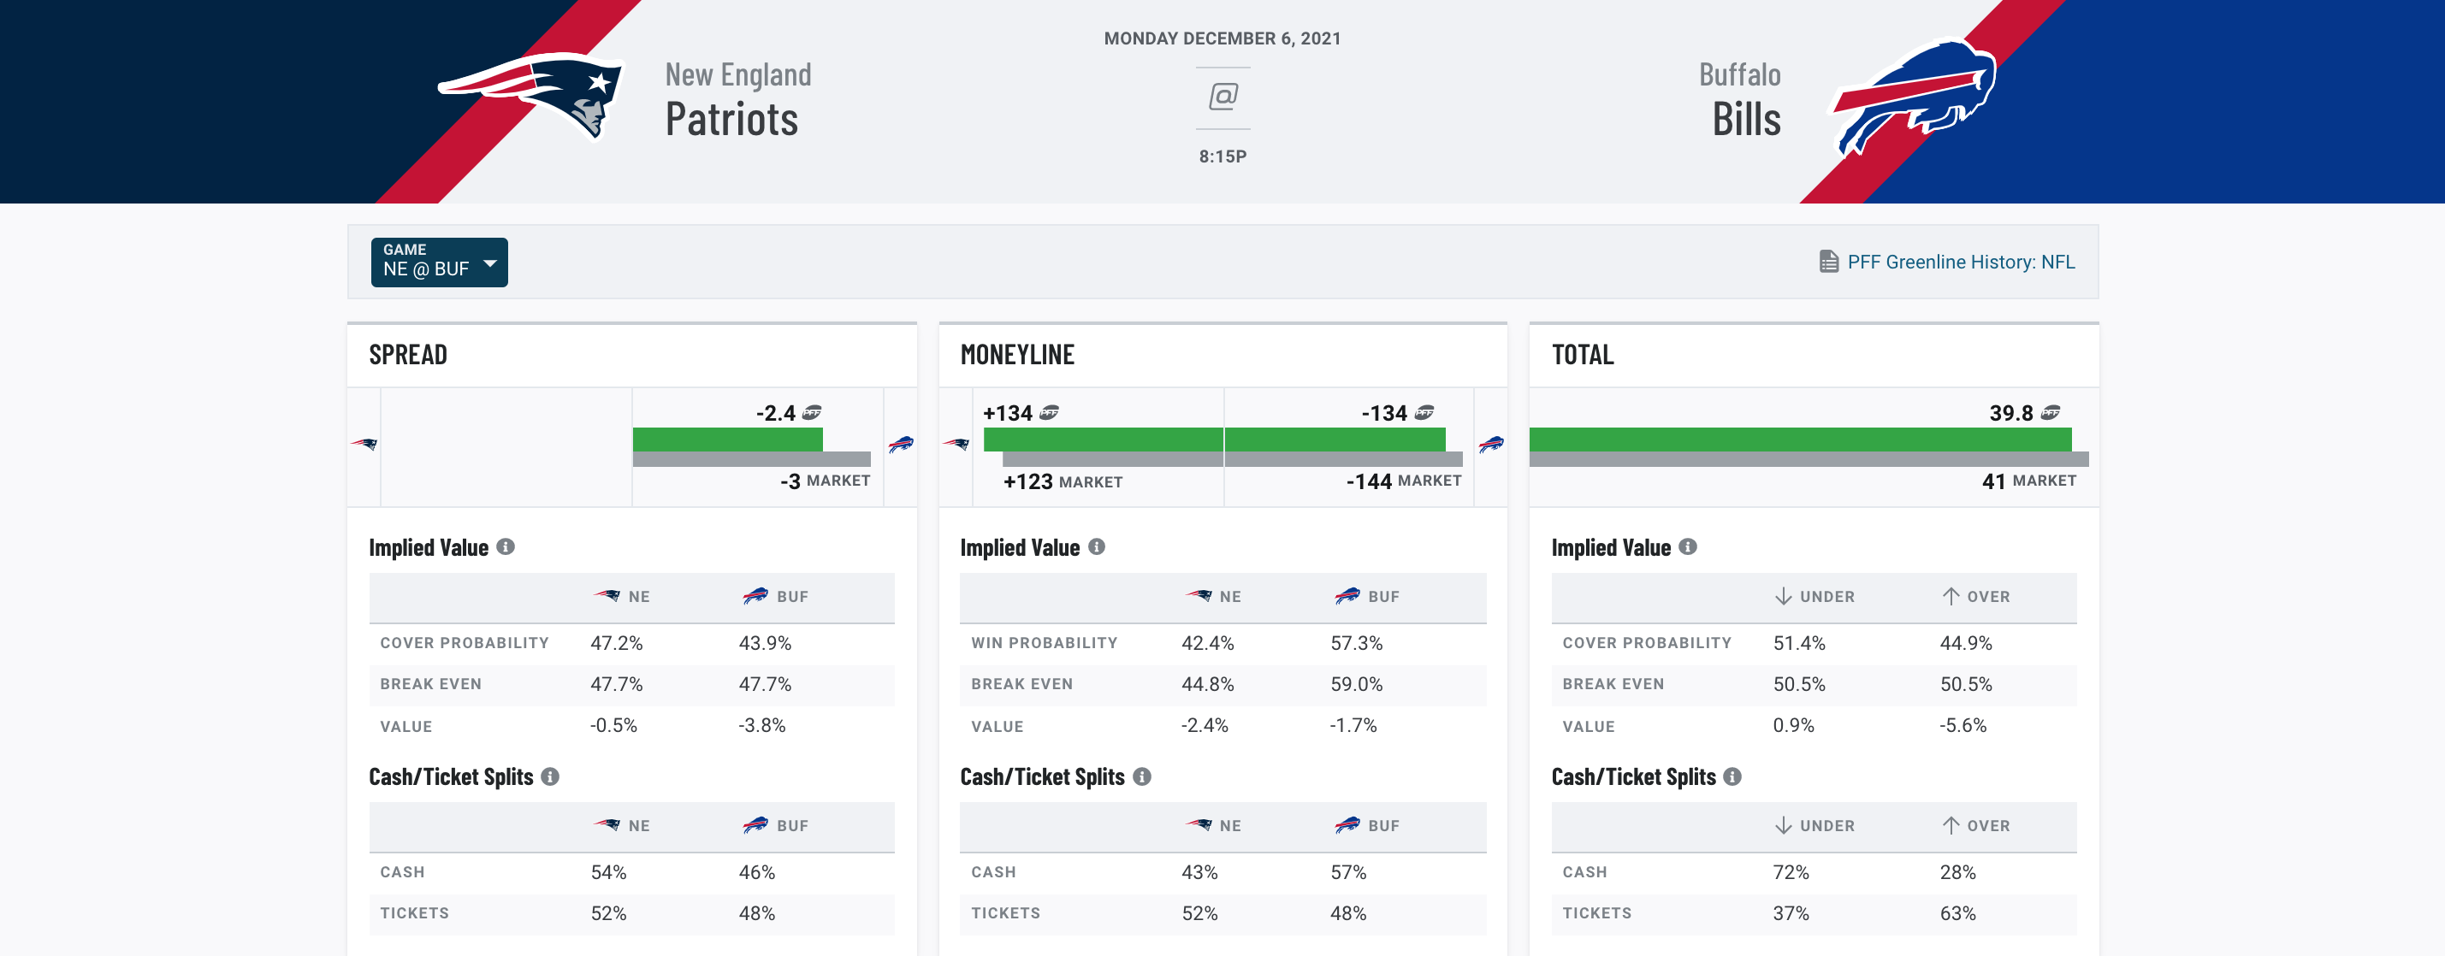
Task: Click the Bills icon in Moneyline Implied Value header
Action: tap(1347, 596)
